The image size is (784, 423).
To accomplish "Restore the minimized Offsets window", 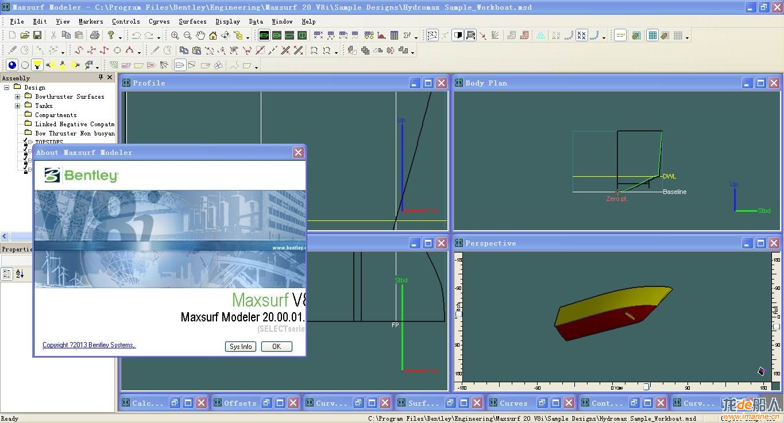I will tap(267, 403).
